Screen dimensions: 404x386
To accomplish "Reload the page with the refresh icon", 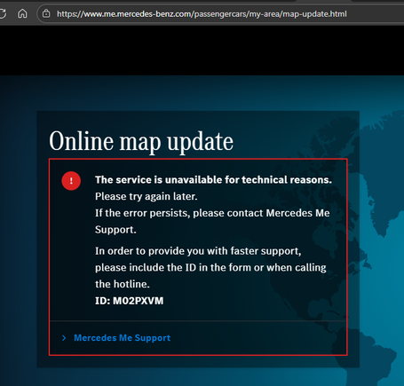I will tap(3, 13).
